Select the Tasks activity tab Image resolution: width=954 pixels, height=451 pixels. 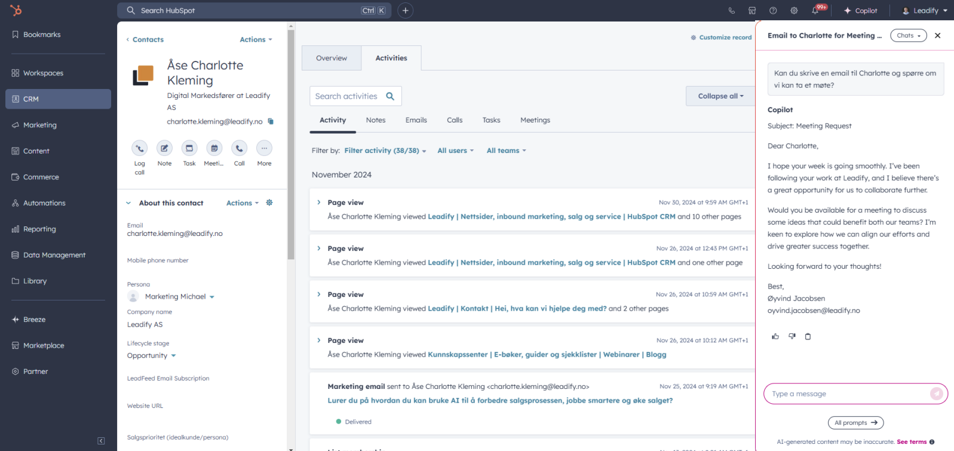click(x=492, y=120)
